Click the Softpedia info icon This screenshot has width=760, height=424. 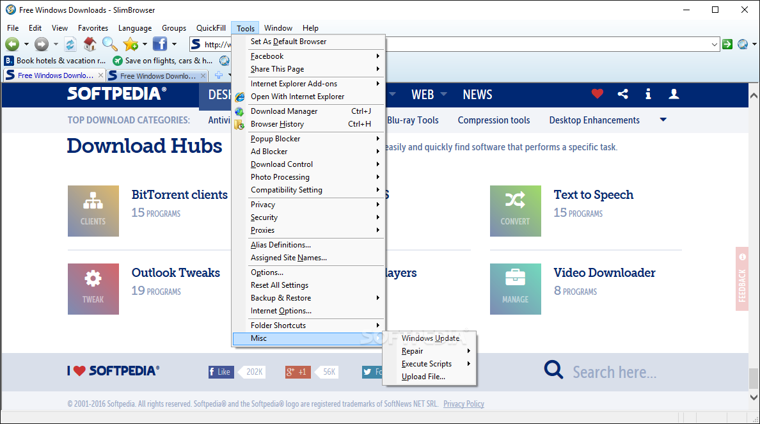click(648, 94)
